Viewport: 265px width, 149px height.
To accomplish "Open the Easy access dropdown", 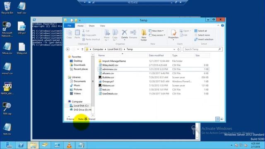I will [x=157, y=35].
